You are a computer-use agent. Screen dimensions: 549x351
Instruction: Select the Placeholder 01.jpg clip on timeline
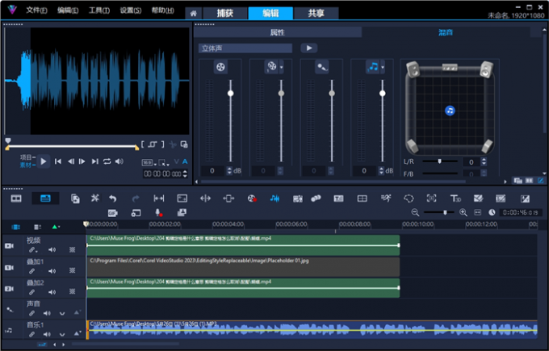click(243, 266)
